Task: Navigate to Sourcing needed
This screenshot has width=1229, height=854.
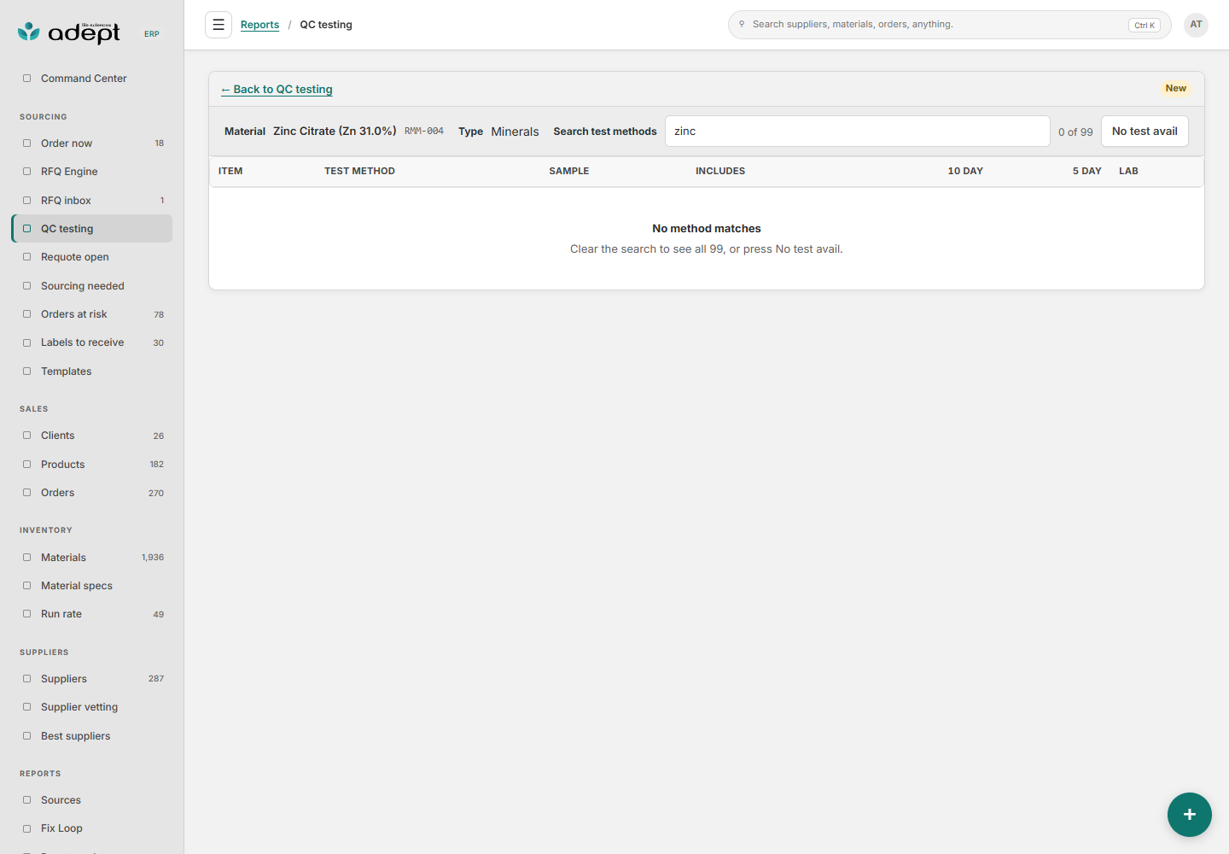Action: [x=92, y=286]
